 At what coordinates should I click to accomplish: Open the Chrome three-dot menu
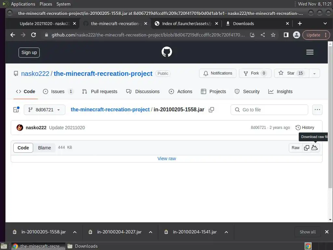(x=326, y=35)
